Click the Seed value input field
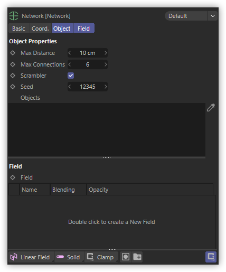The height and width of the screenshot is (272, 226). click(88, 87)
